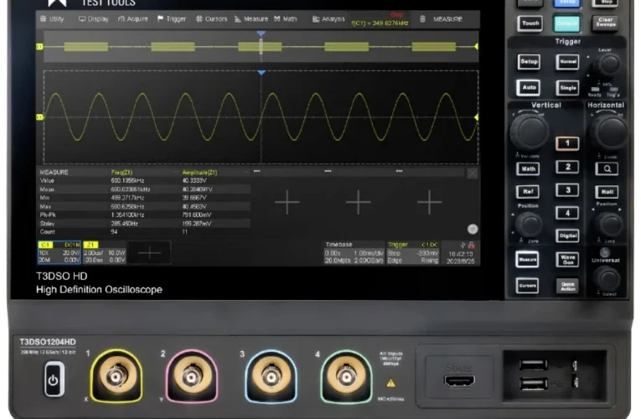Screen dimensions: 641x419
Task: Hit the Math front-panel button
Action: 528,168
